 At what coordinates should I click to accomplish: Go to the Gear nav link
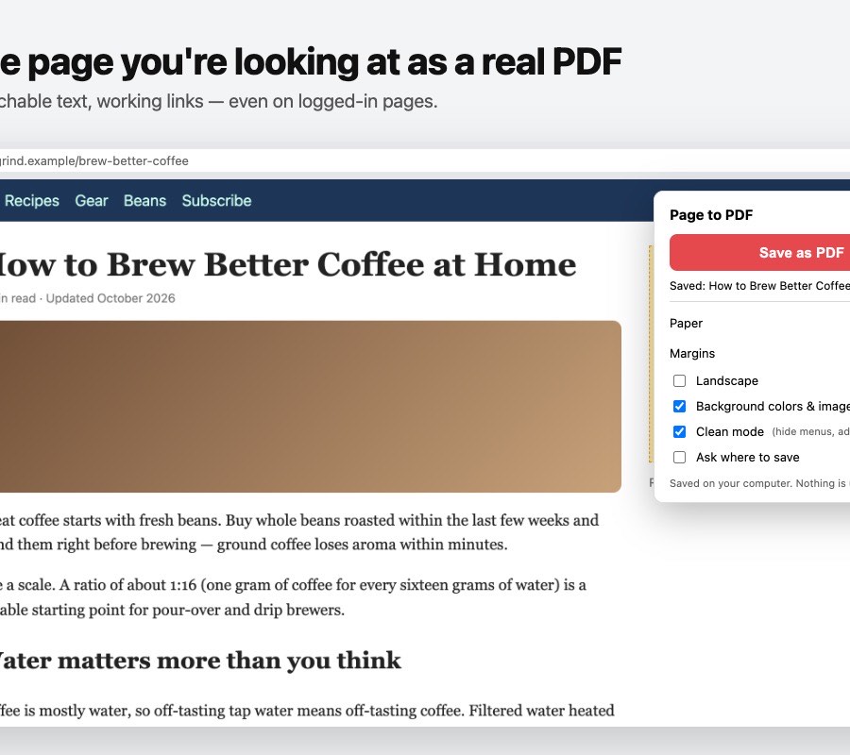tap(92, 201)
